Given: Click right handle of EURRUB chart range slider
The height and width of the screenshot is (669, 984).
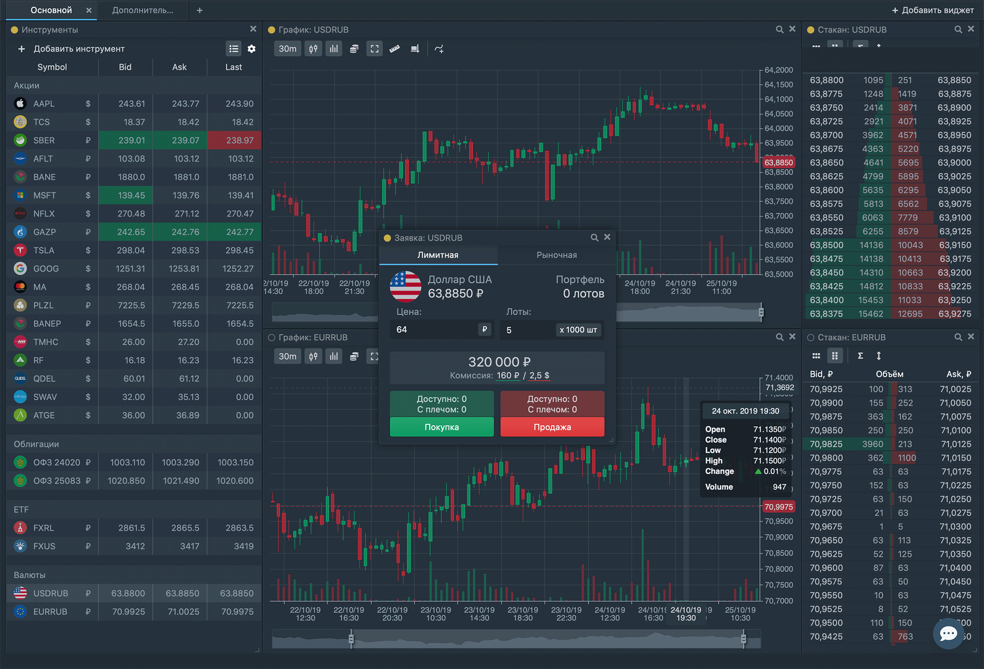Looking at the screenshot, I should coord(743,639).
